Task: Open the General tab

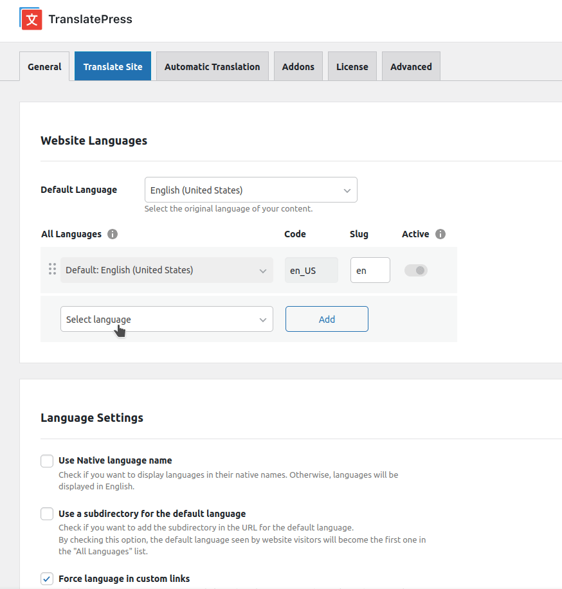Action: tap(44, 66)
